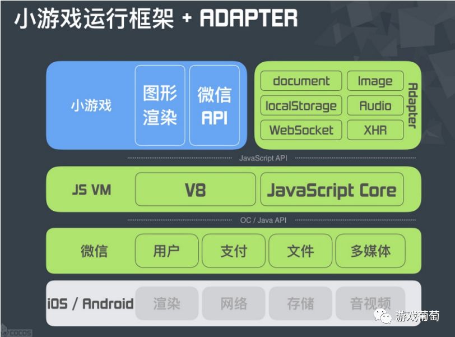Select the iOS / Android label
Image resolution: width=455 pixels, height=337 pixels.
click(91, 303)
